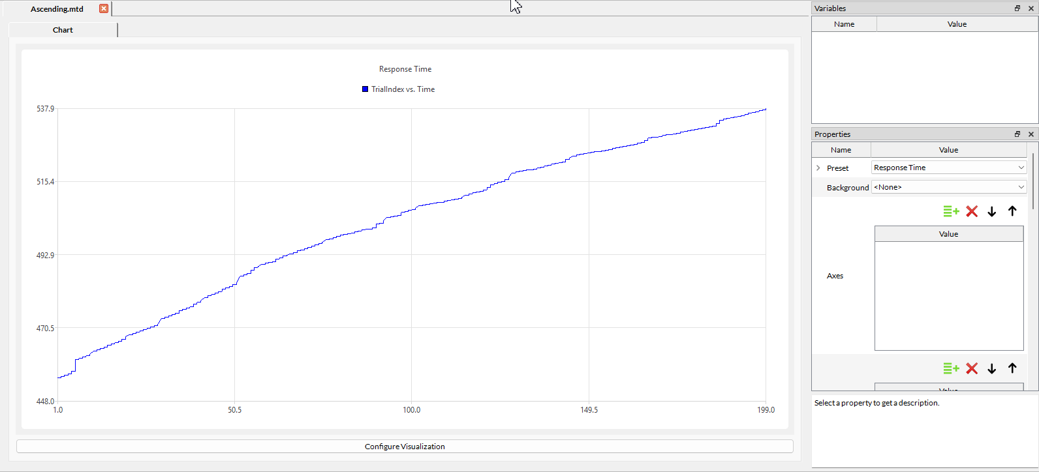Delete entry using red X above Axes list
The height and width of the screenshot is (472, 1039).
[x=972, y=211]
